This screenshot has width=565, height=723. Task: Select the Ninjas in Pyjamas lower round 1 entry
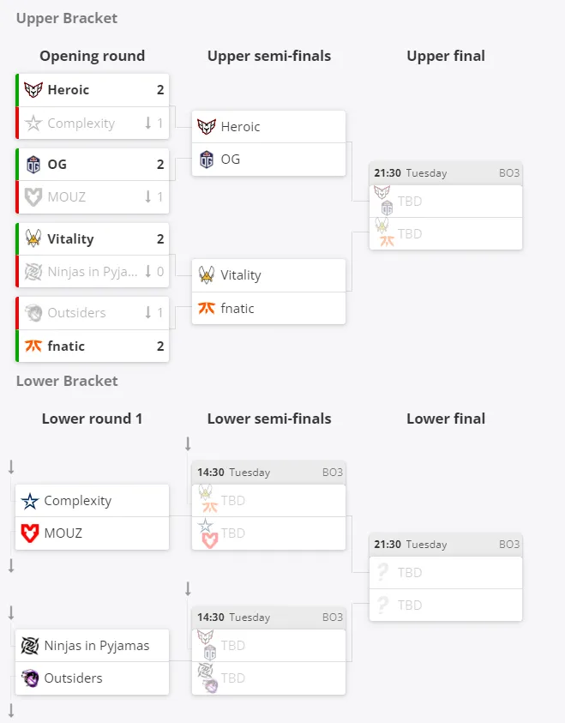pyautogui.click(x=93, y=646)
